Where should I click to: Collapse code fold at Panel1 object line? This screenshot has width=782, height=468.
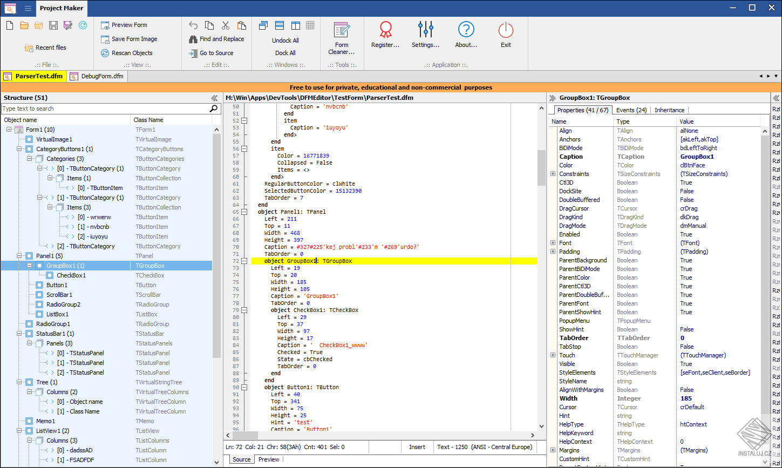click(x=244, y=212)
